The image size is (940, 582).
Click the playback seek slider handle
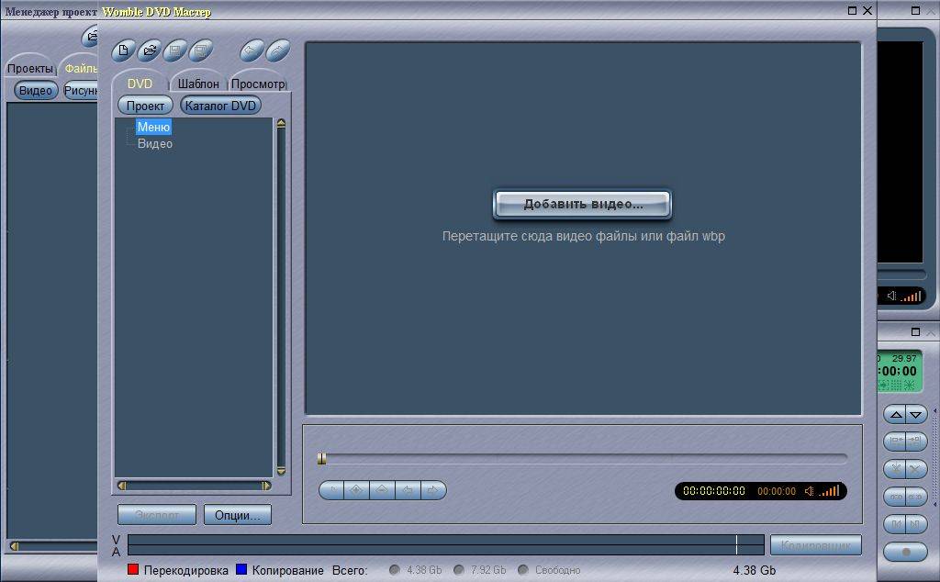[321, 458]
